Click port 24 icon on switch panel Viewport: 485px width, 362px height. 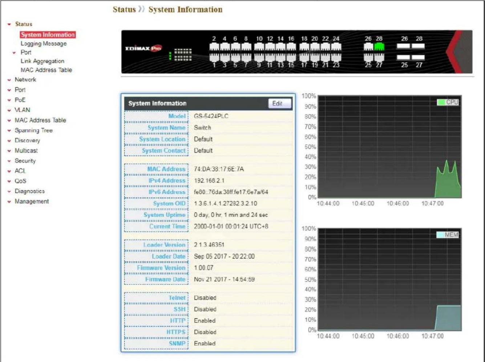336,47
